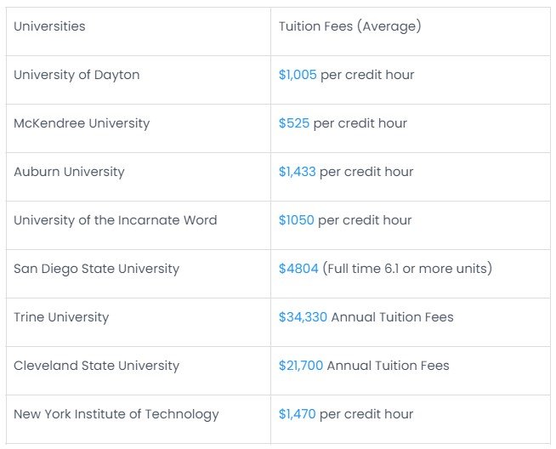The image size is (556, 449).
Task: Click the McKendree University cell
Action: pyautogui.click(x=139, y=128)
